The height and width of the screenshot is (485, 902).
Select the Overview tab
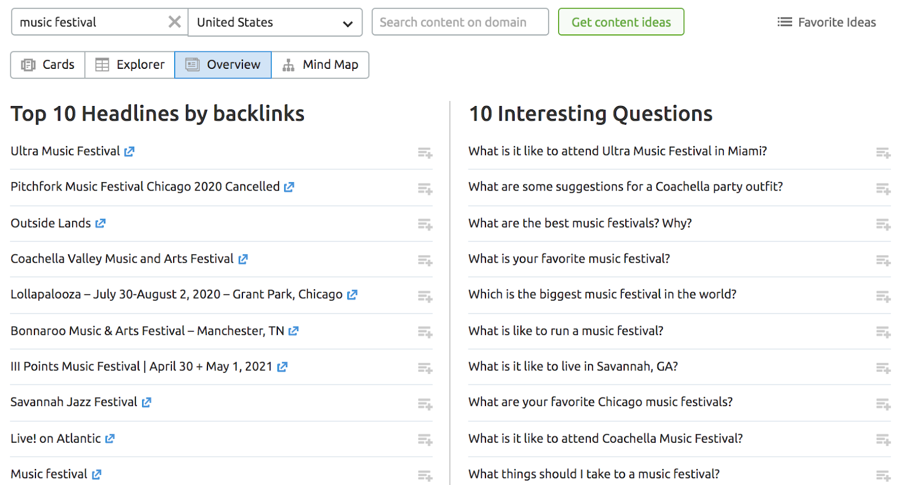click(x=223, y=65)
